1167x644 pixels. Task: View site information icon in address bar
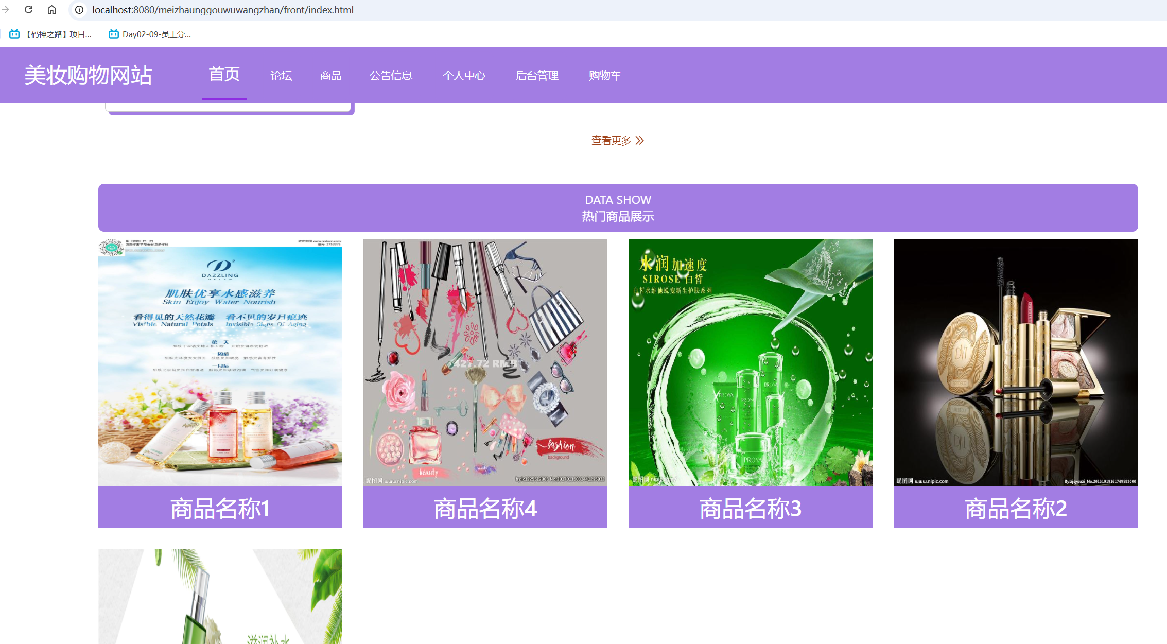click(x=79, y=10)
